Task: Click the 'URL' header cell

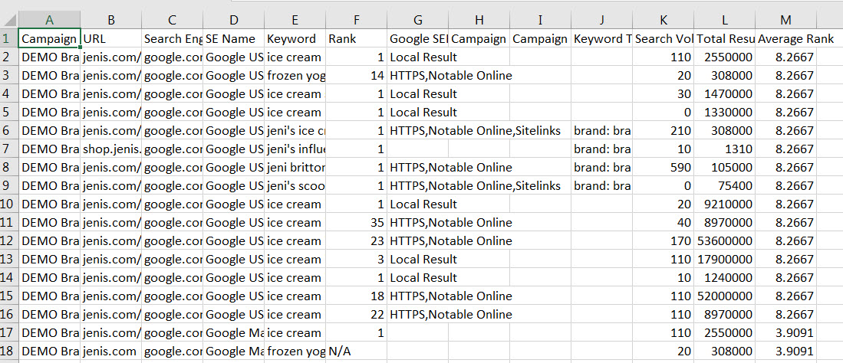Action: [111, 38]
